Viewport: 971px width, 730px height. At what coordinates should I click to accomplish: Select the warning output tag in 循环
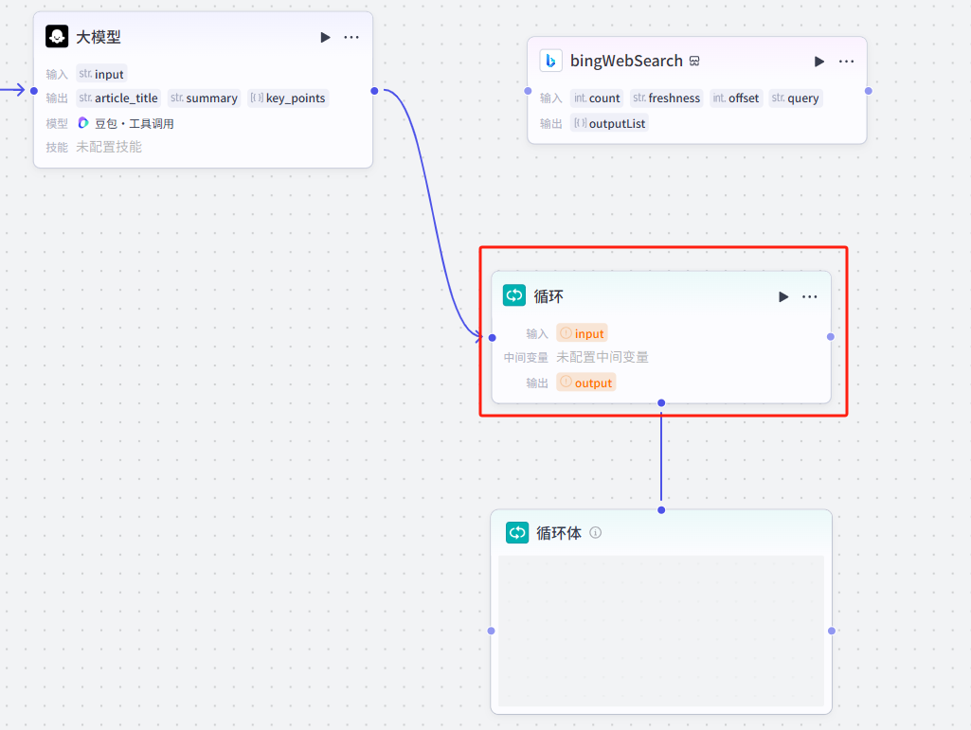tap(585, 383)
